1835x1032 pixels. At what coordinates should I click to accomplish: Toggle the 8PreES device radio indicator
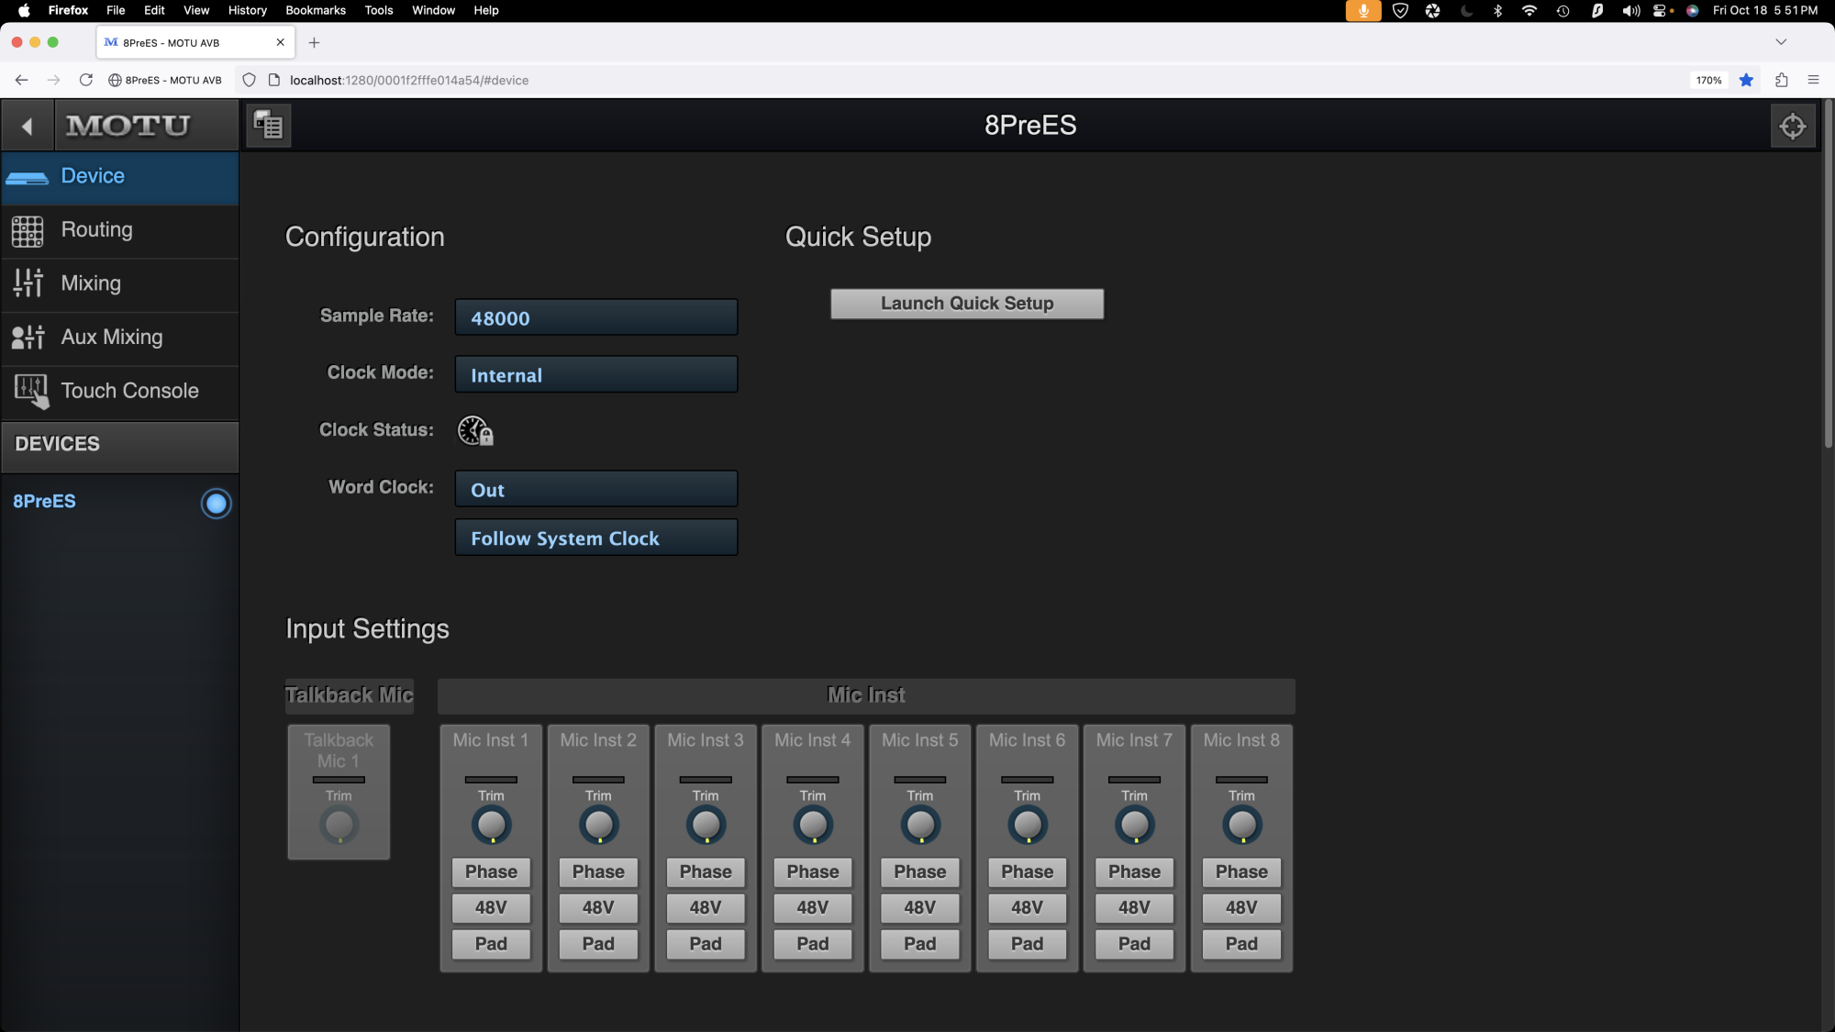coord(217,504)
